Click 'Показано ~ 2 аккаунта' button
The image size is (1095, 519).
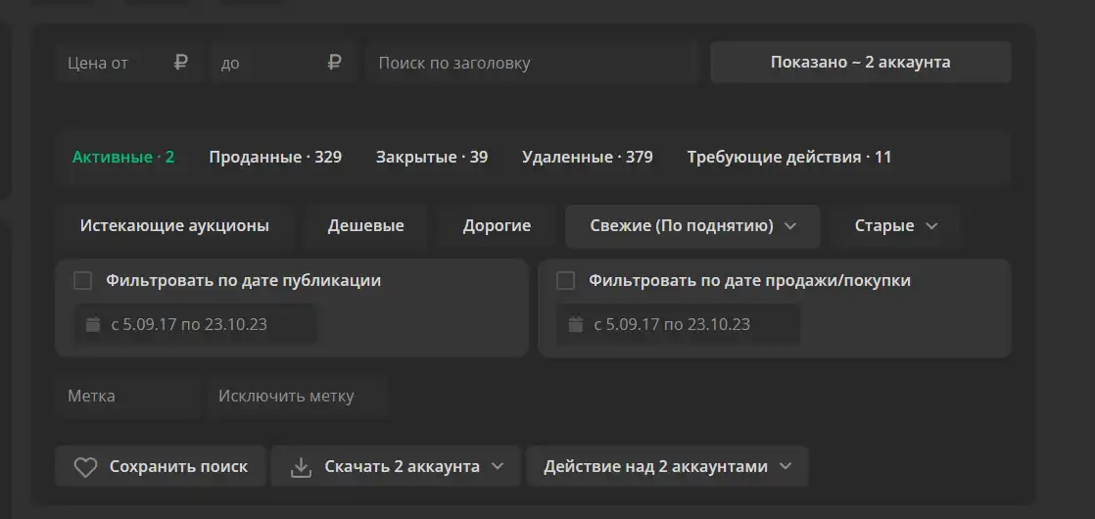point(861,62)
